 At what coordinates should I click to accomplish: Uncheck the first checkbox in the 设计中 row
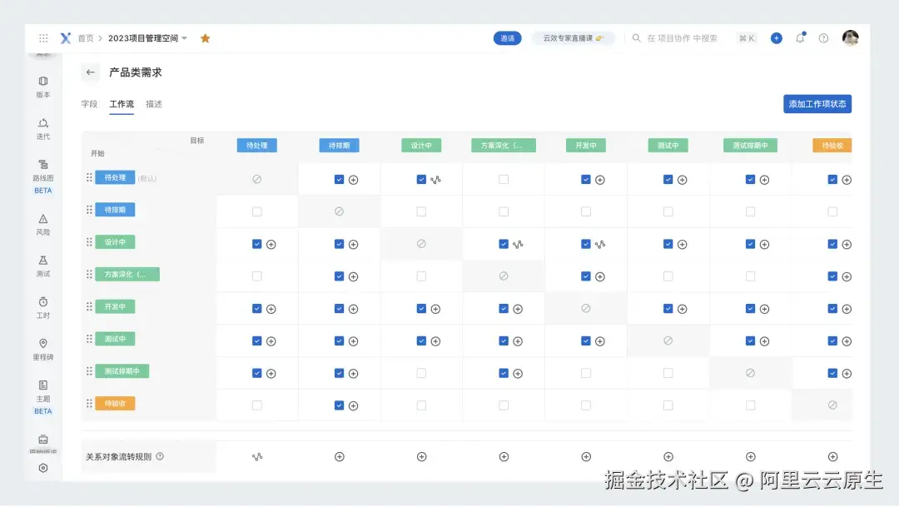[256, 244]
